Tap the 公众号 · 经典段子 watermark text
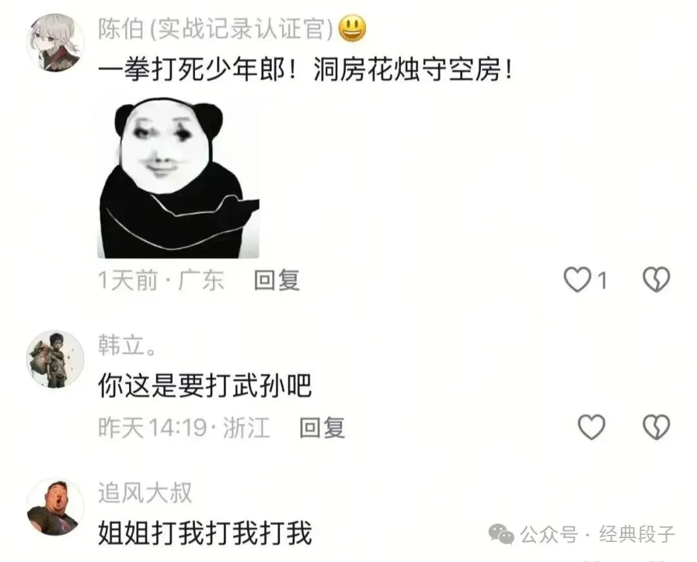Screen dimensions: 697x562 597,534
